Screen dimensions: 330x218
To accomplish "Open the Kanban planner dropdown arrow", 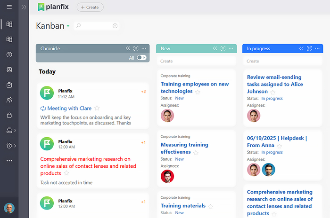I will [68, 26].
